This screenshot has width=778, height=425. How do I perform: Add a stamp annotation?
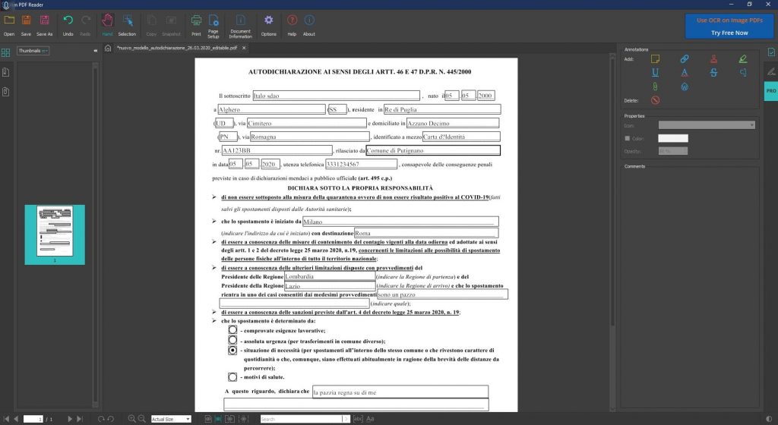[x=713, y=59]
